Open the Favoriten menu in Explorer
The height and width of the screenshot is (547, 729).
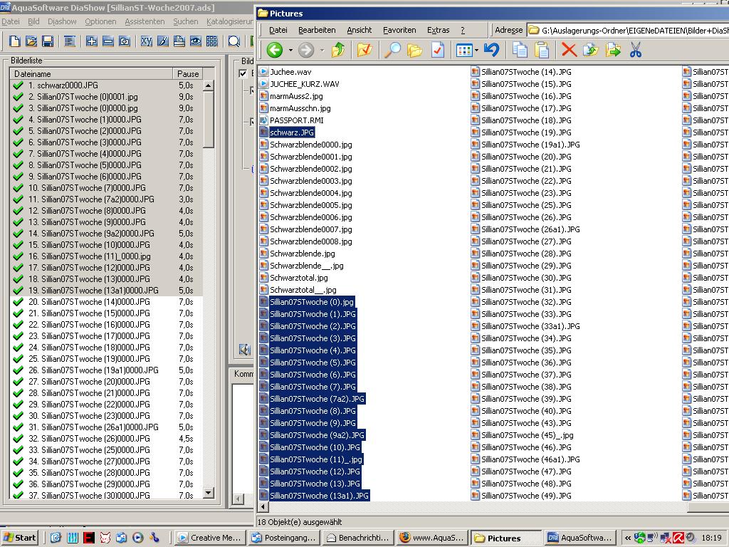click(399, 30)
